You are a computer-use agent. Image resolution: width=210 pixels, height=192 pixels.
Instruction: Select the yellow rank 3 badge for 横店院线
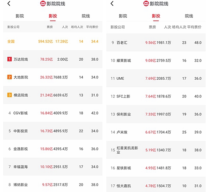coord(9,95)
